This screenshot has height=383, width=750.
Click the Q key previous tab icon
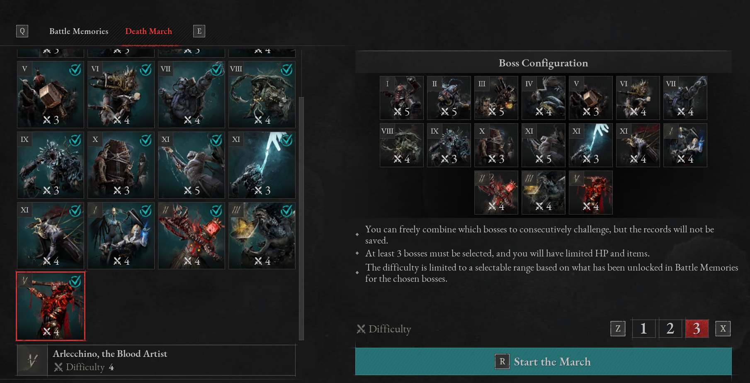[x=22, y=31]
